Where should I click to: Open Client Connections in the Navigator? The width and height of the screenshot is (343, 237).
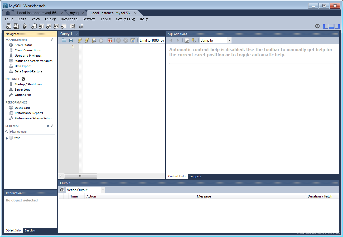coord(28,50)
